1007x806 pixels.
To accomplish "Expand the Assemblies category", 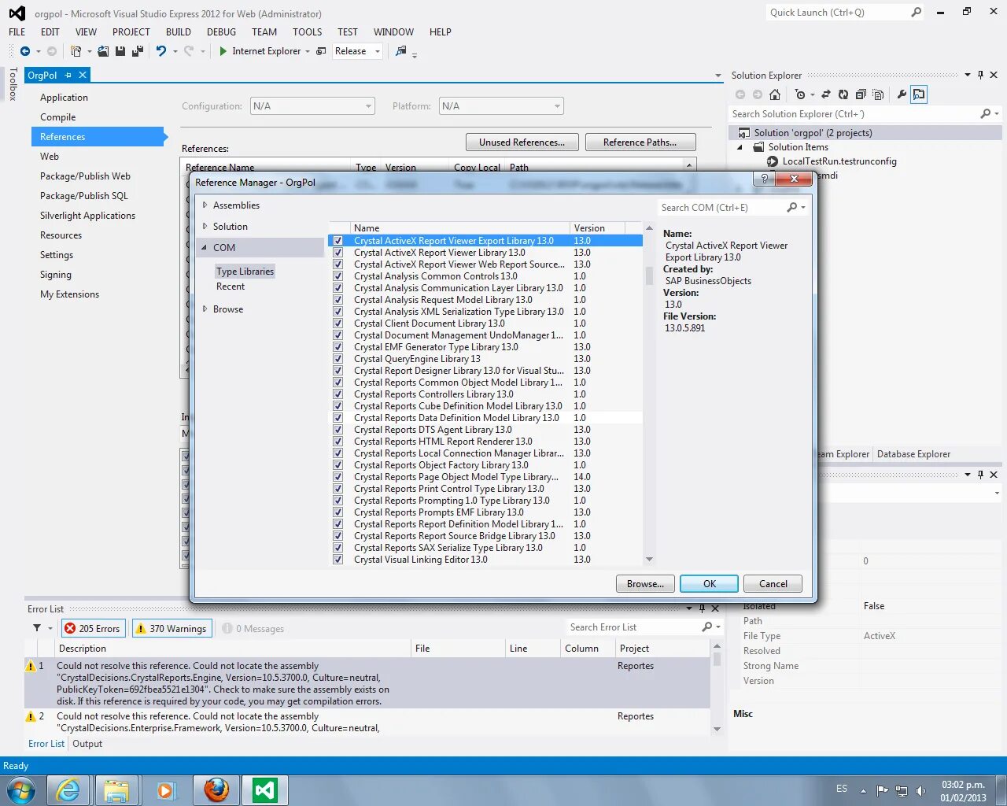I will click(x=205, y=205).
